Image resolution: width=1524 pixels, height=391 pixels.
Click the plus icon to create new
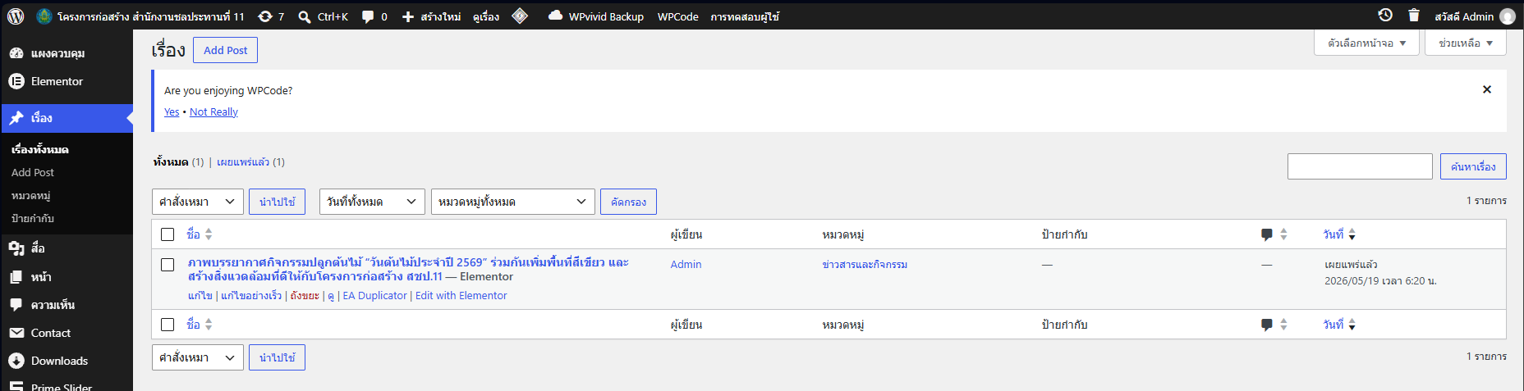tap(408, 16)
